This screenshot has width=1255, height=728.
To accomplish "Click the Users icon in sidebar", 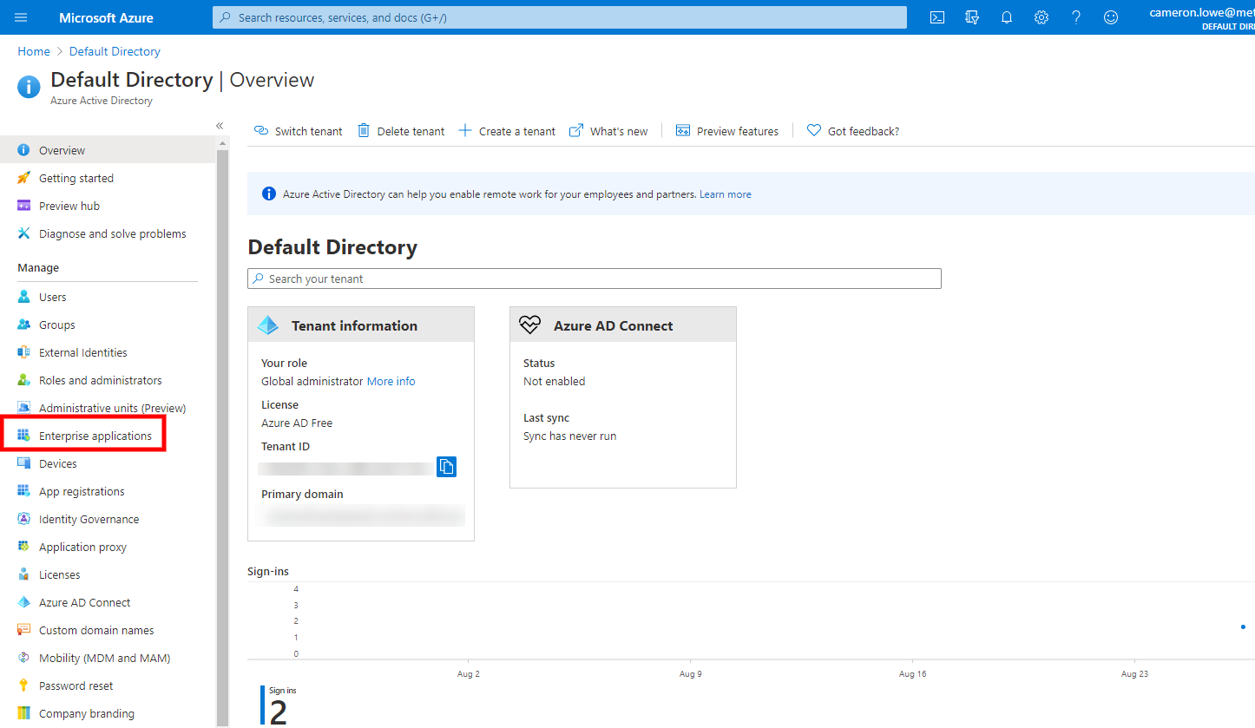I will pyautogui.click(x=24, y=297).
